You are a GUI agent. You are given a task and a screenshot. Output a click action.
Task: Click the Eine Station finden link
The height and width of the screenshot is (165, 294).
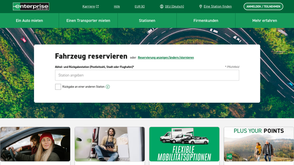click(217, 6)
